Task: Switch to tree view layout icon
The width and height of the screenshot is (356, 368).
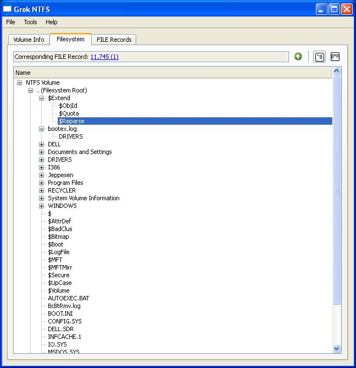Action: [x=319, y=57]
